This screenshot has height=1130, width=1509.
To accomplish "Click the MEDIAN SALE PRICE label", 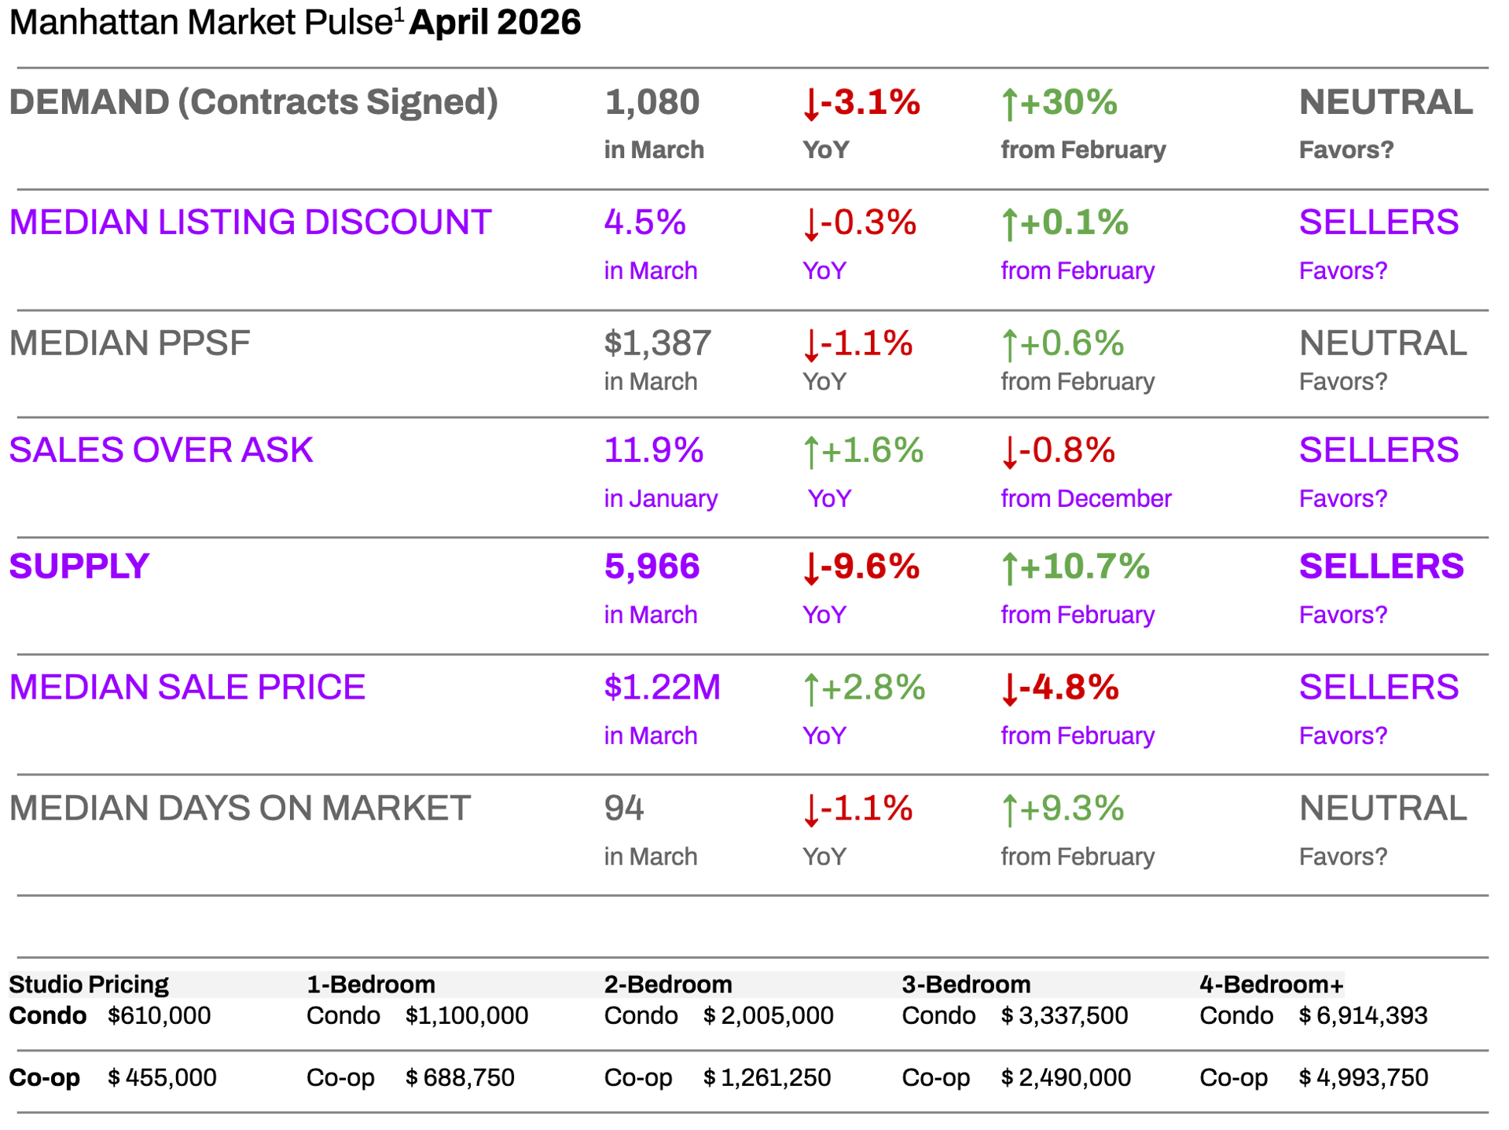I will (x=187, y=688).
